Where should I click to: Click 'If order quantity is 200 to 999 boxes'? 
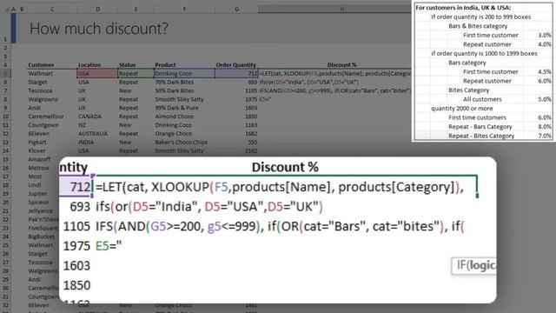480,17
